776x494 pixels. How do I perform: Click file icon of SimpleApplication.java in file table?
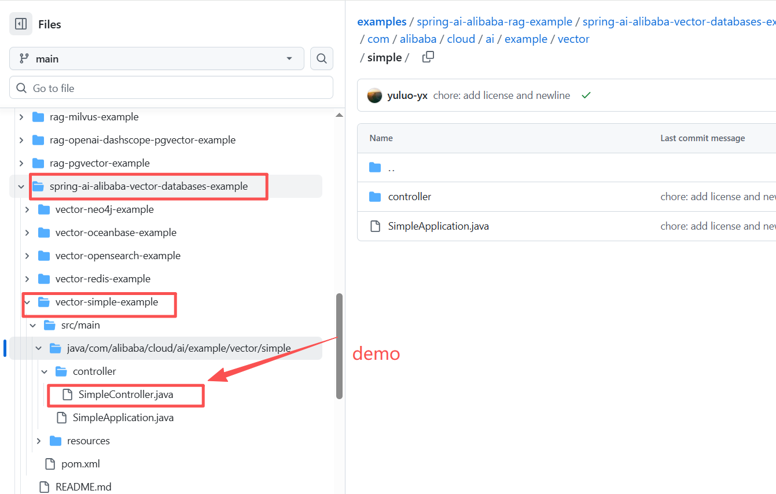tap(375, 226)
